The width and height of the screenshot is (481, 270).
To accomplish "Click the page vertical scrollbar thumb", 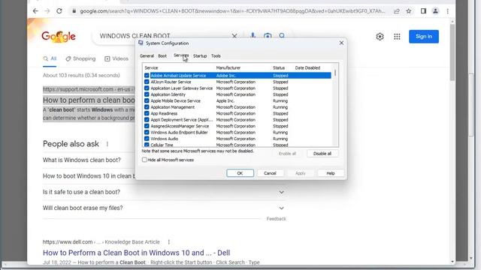I will 452,52.
